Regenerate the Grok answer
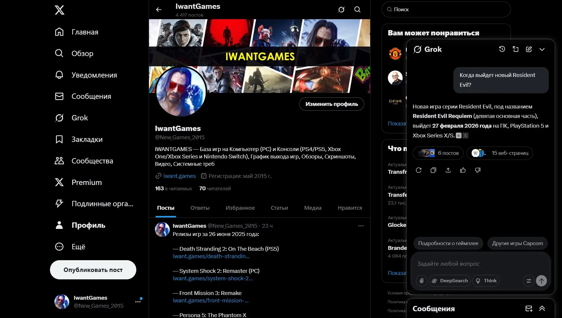 click(419, 170)
